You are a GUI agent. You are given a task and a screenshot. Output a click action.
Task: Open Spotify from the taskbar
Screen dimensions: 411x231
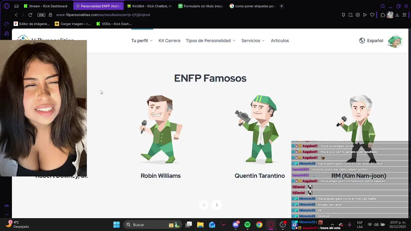click(x=247, y=225)
